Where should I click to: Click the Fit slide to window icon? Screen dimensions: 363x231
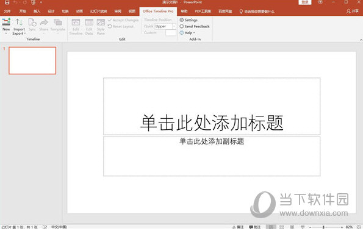359,227
